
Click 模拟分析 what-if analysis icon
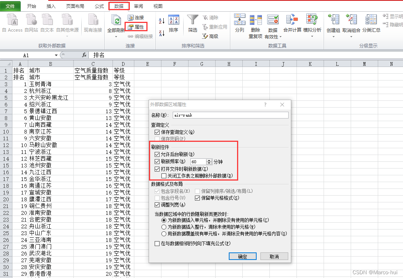pos(312,20)
